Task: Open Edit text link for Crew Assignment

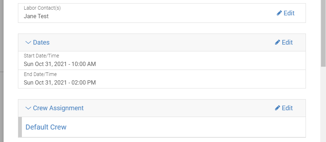Action: (287, 108)
